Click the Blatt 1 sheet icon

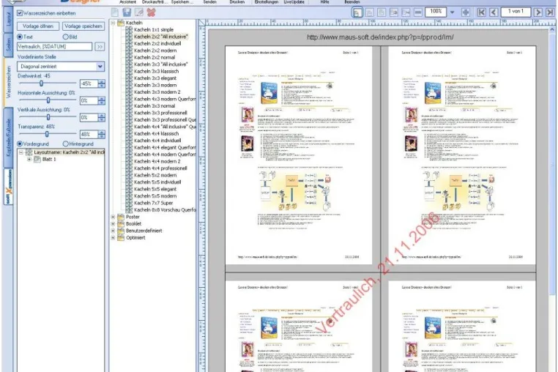pos(37,159)
